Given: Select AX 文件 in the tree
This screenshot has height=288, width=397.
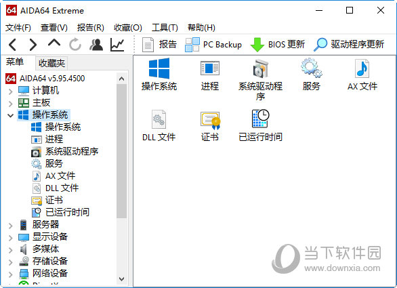Looking at the screenshot, I should coord(54,176).
